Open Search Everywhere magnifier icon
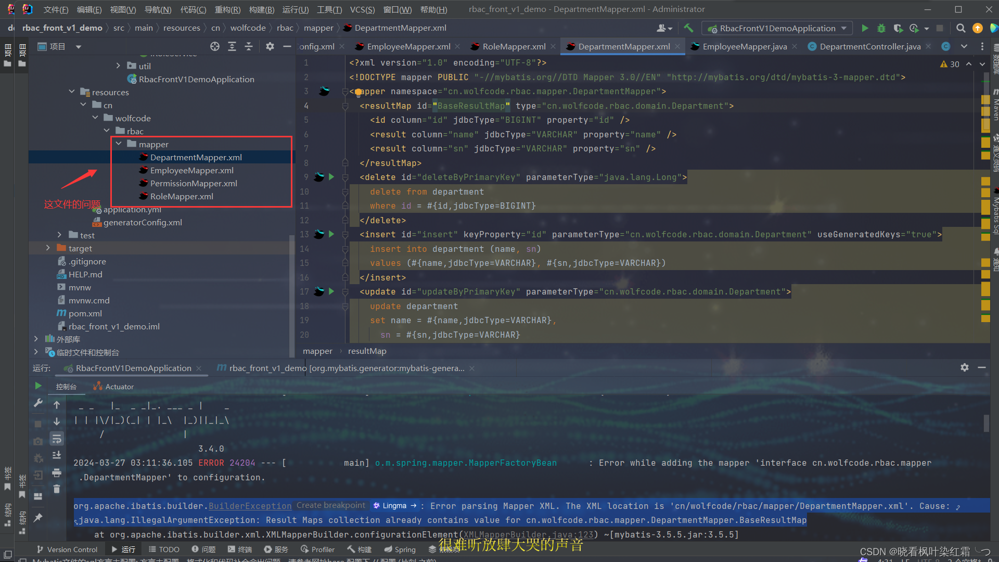The width and height of the screenshot is (999, 562). [960, 28]
